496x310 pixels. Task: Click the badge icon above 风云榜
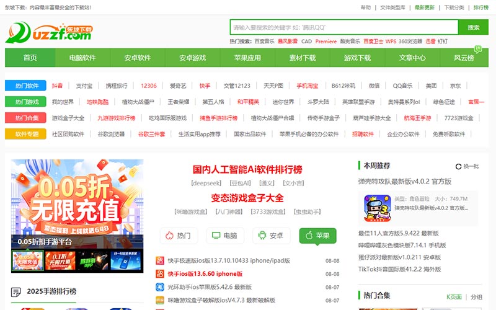(x=477, y=49)
